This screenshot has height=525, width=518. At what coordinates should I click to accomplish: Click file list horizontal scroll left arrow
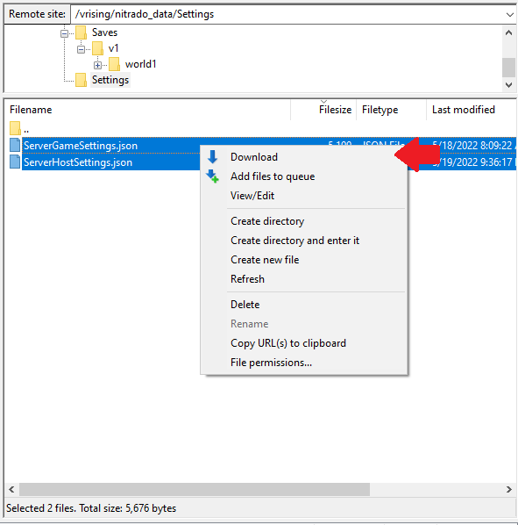tap(11, 490)
